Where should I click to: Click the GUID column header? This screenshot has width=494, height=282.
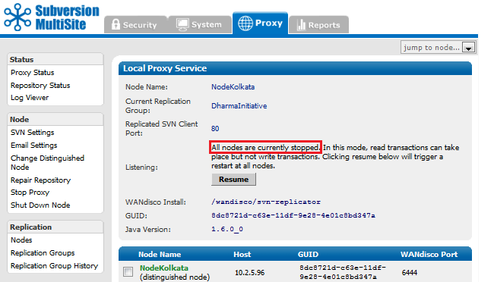pos(308,255)
